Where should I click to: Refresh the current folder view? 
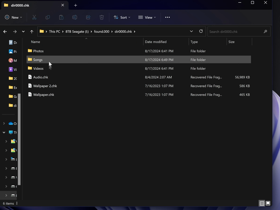[201, 31]
